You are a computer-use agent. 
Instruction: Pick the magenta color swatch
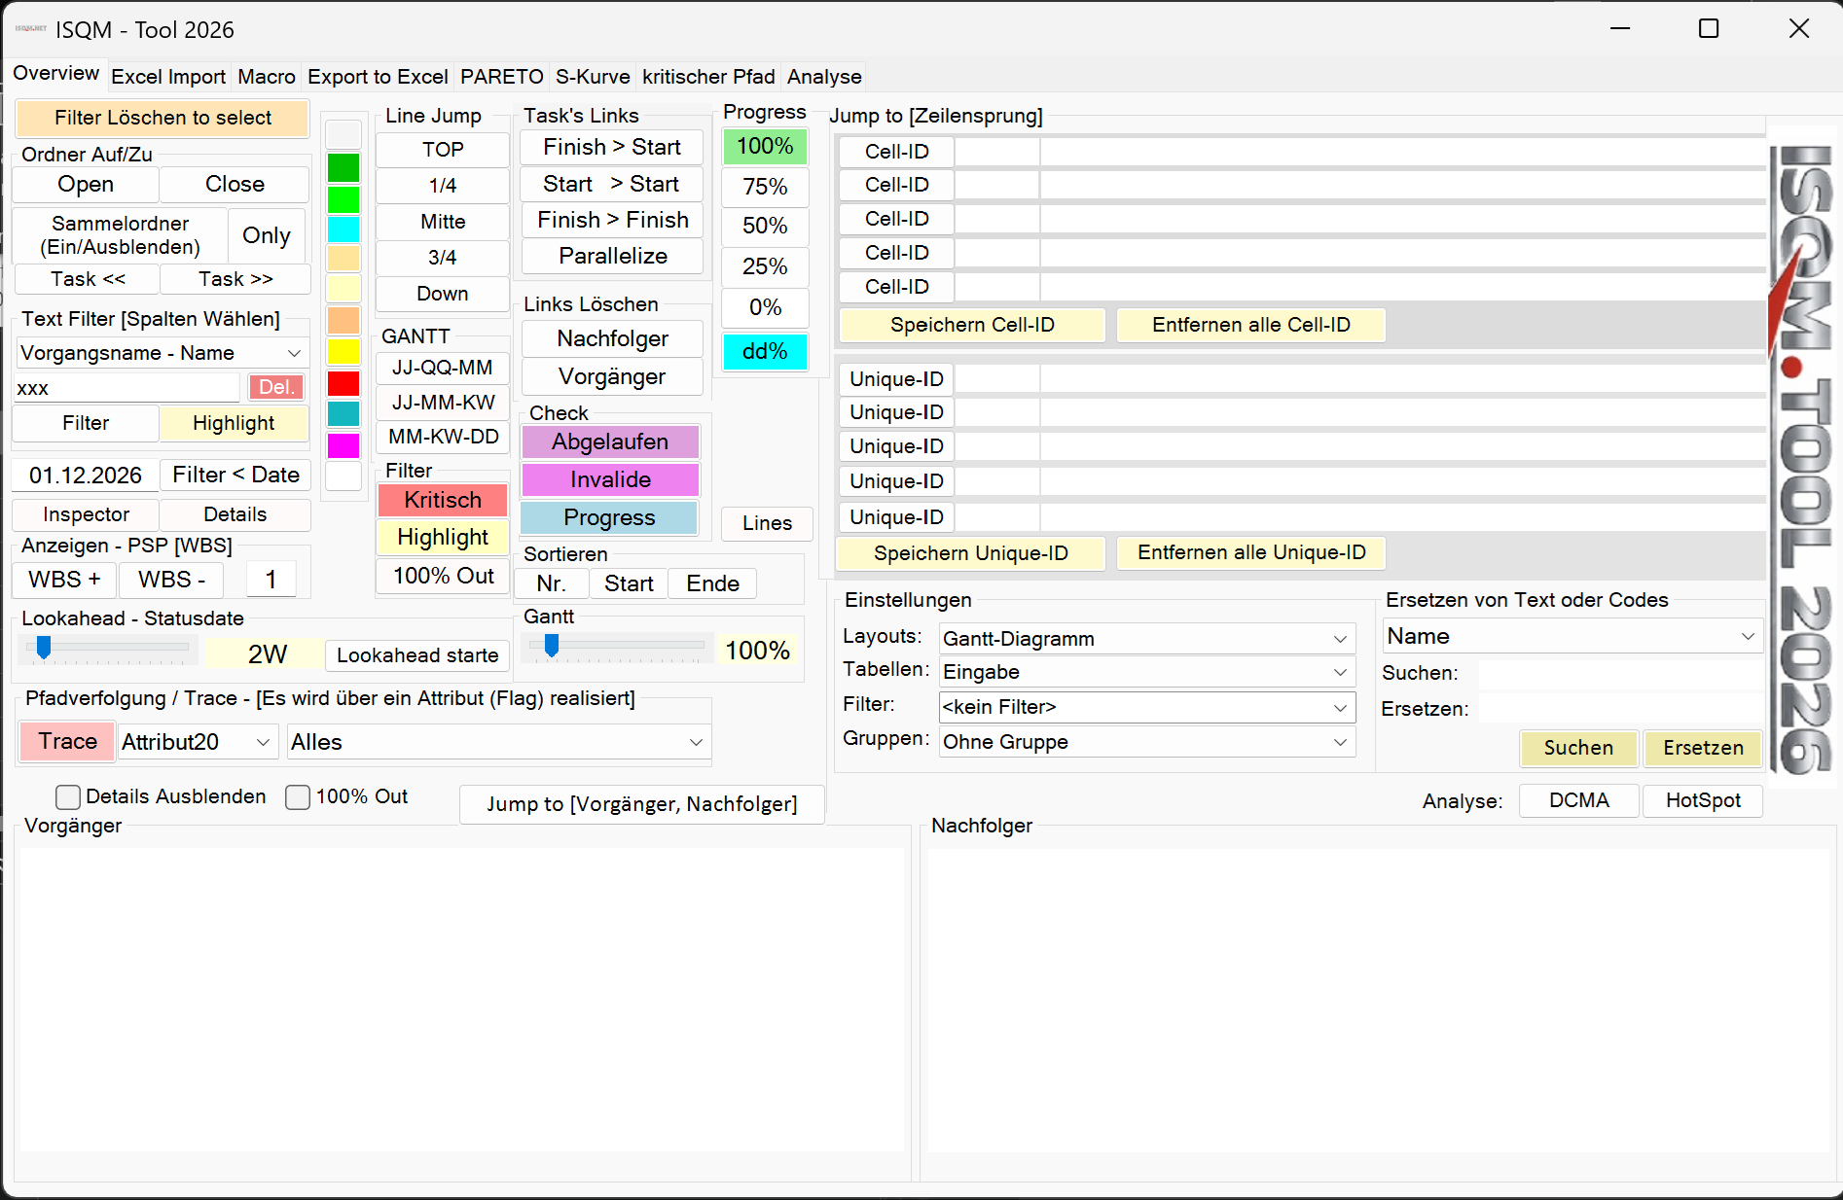343,445
